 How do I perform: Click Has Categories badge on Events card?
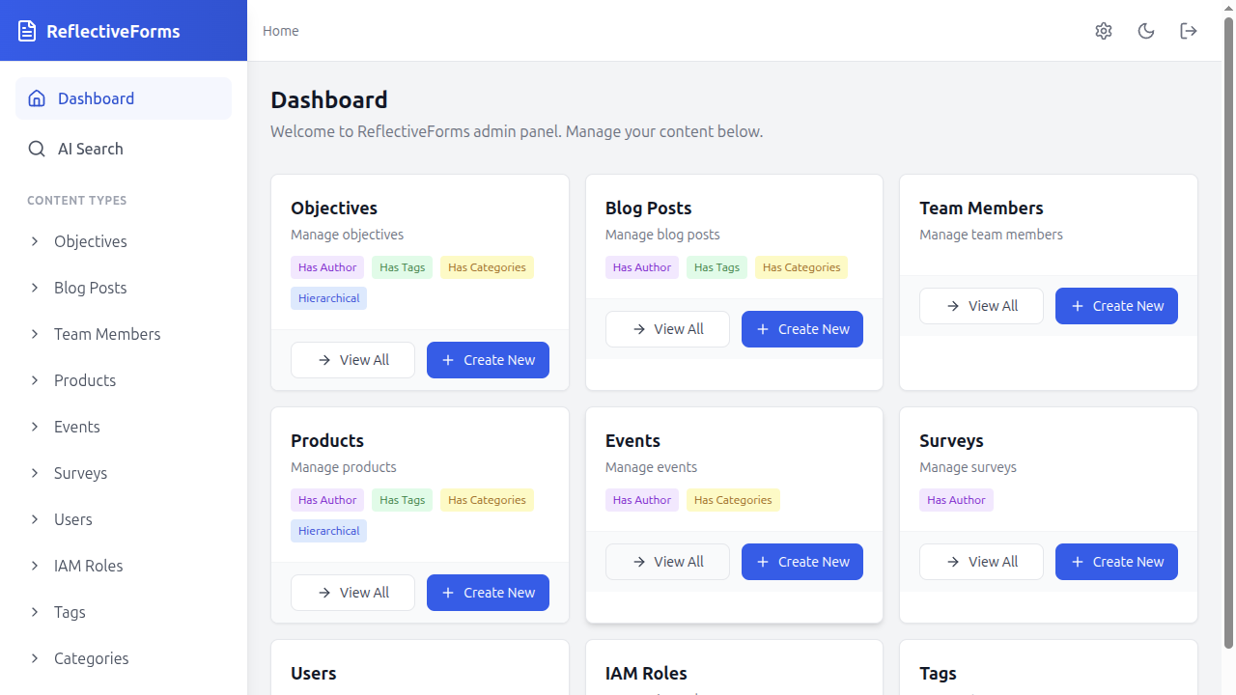pyautogui.click(x=733, y=500)
